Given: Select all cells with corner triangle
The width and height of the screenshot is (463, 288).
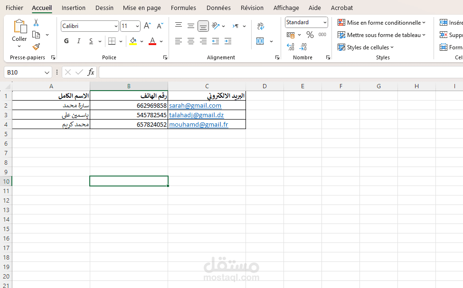Looking at the screenshot, I should [x=8, y=86].
